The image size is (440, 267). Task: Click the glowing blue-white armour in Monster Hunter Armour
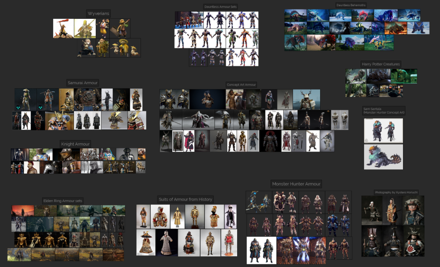[301, 250]
